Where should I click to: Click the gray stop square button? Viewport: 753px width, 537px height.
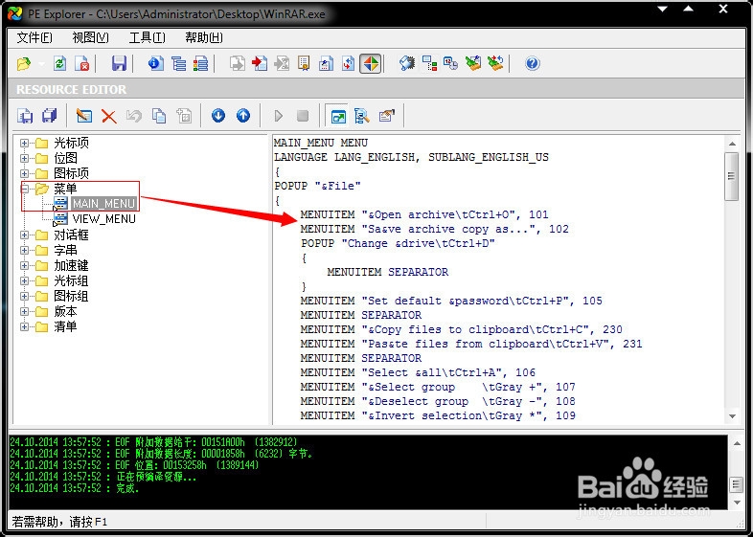[x=303, y=116]
